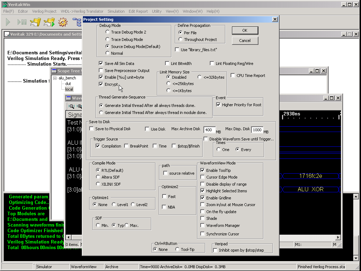This screenshot has width=361, height=271.
Task: Click the Max Archive Disk input field
Action: [209, 130]
